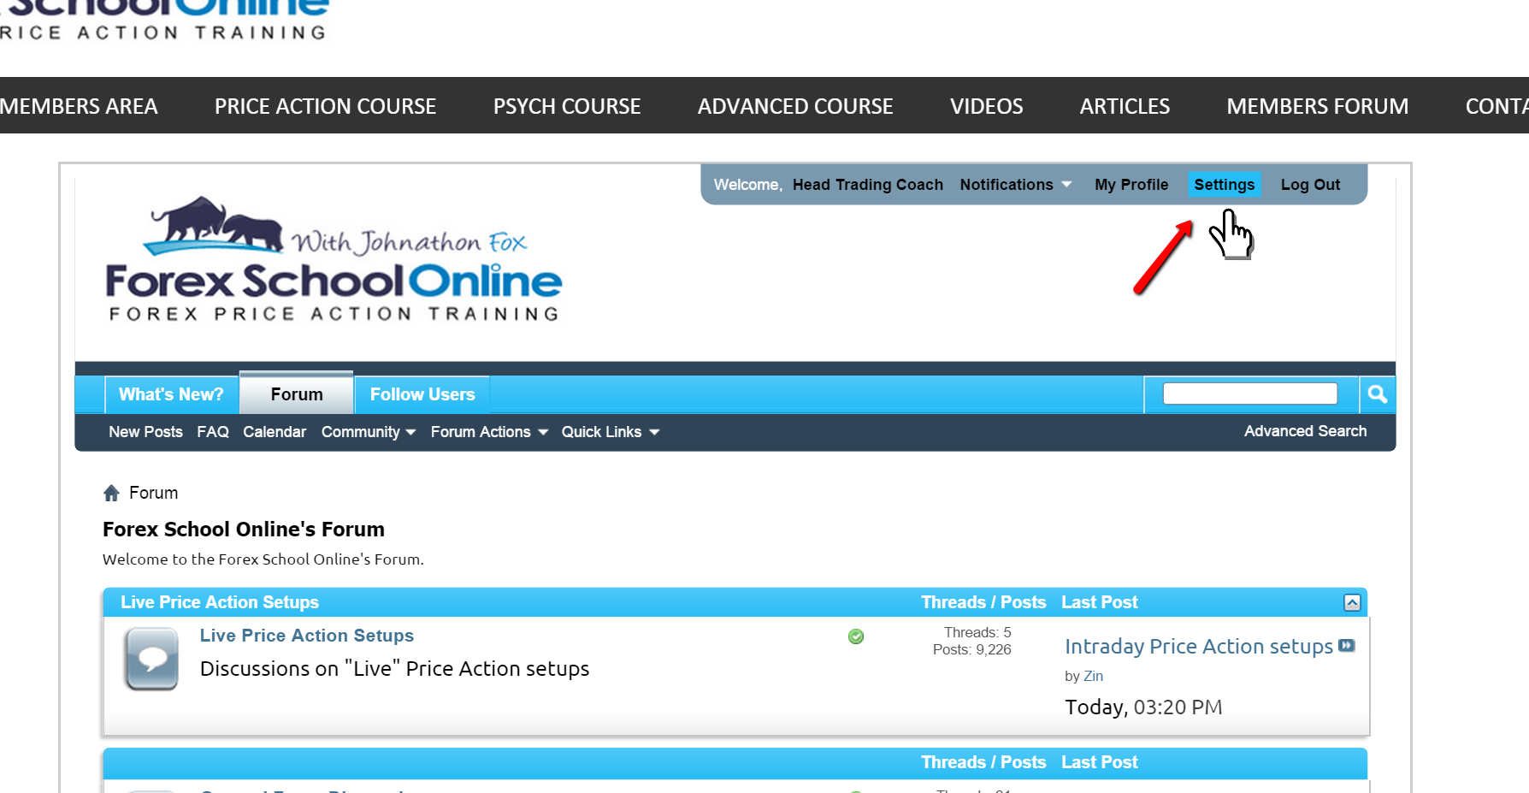Open user Zin's profile
This screenshot has height=793, width=1529.
1093,676
